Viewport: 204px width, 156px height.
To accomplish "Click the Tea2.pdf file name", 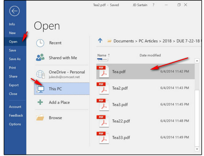I will click(x=120, y=88).
